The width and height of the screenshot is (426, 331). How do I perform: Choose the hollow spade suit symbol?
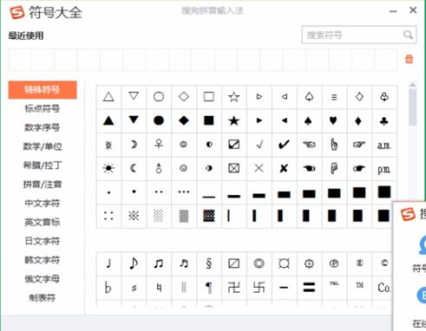pyautogui.click(x=309, y=96)
